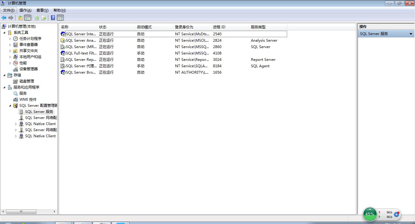This screenshot has height=224, width=415.
Task: Select the SQL Server (MR... service icon
Action: pyautogui.click(x=63, y=47)
